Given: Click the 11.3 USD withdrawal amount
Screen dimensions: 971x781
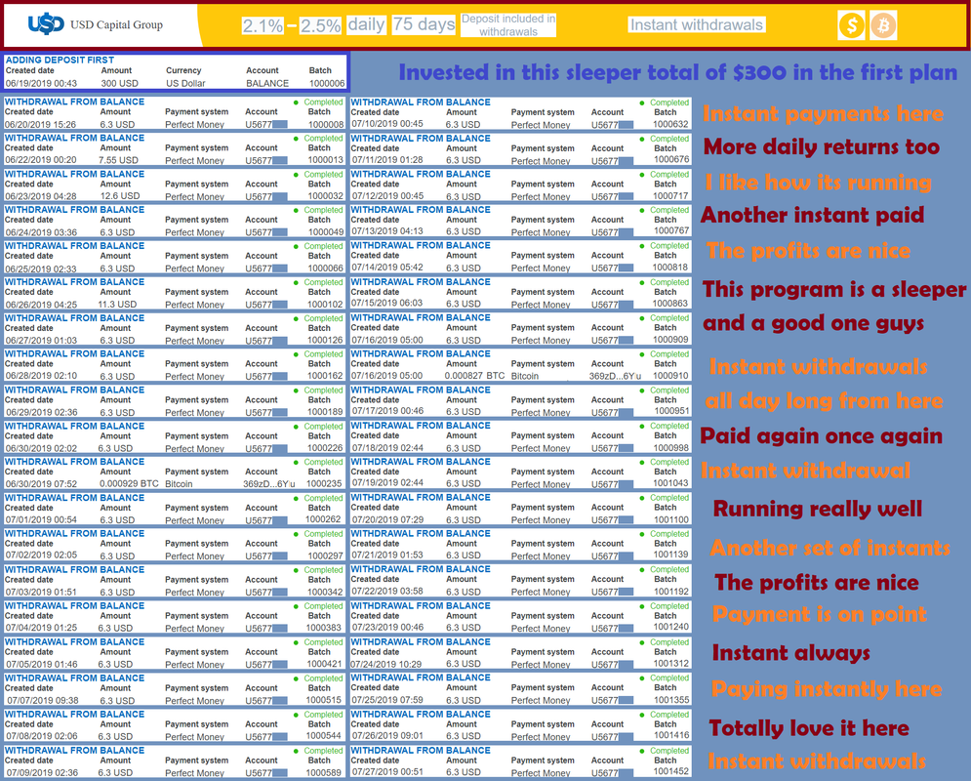Looking at the screenshot, I should (x=117, y=304).
